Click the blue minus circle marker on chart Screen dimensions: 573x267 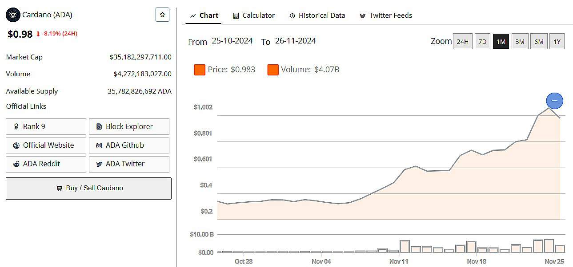[x=554, y=101]
